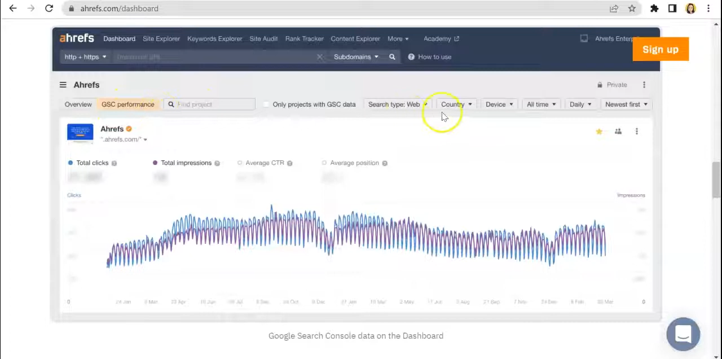Switch to the Overview tab
This screenshot has height=359, width=722.
[78, 104]
